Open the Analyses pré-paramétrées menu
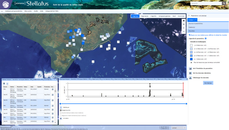Image resolution: width=229 pixels, height=130 pixels. [x=14, y=11]
